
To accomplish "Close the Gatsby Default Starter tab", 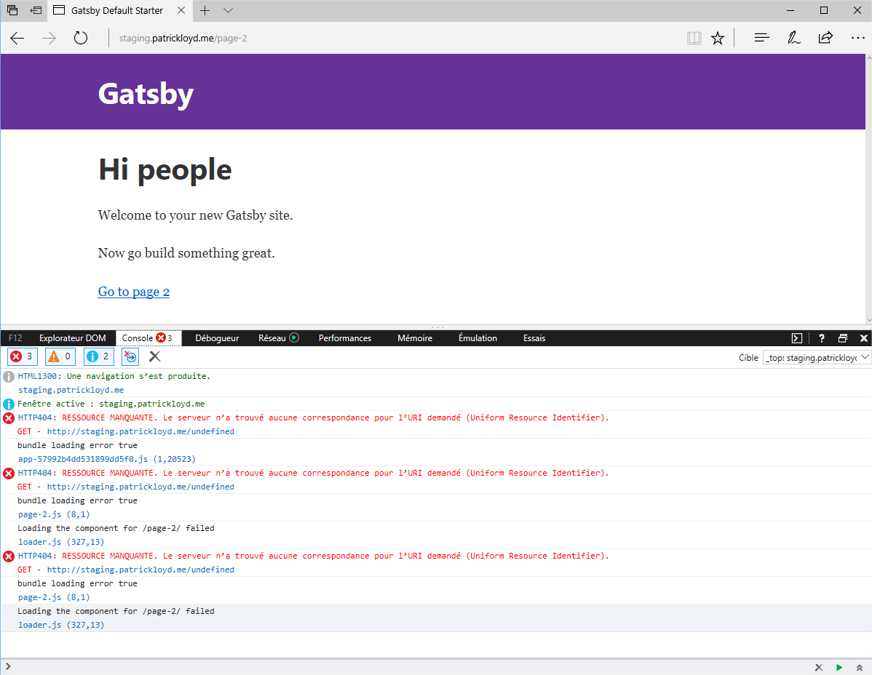I will pos(181,11).
